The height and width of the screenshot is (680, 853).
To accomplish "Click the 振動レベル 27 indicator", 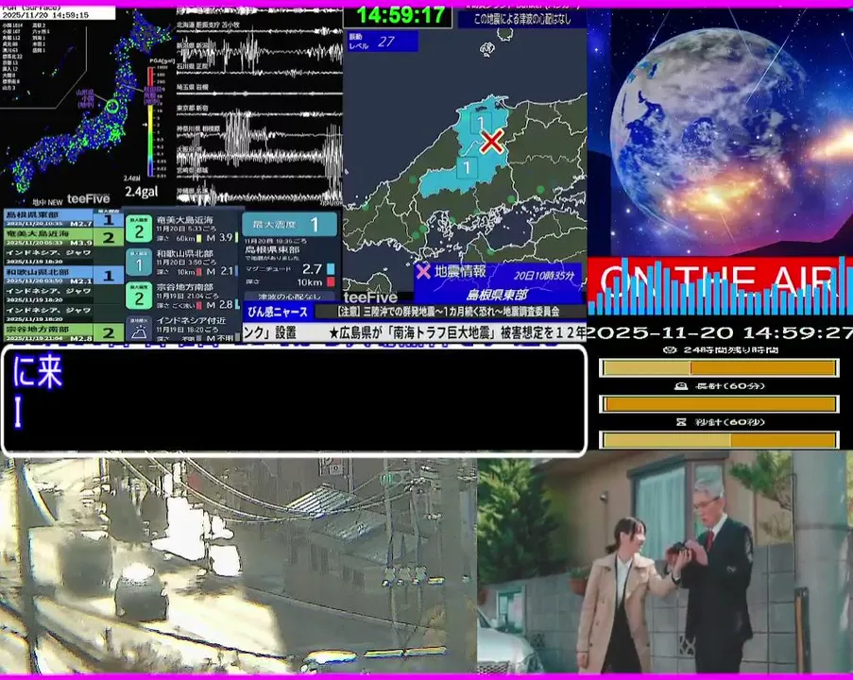I will 383,42.
